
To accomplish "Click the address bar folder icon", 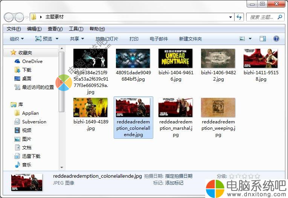I will 34,17.
